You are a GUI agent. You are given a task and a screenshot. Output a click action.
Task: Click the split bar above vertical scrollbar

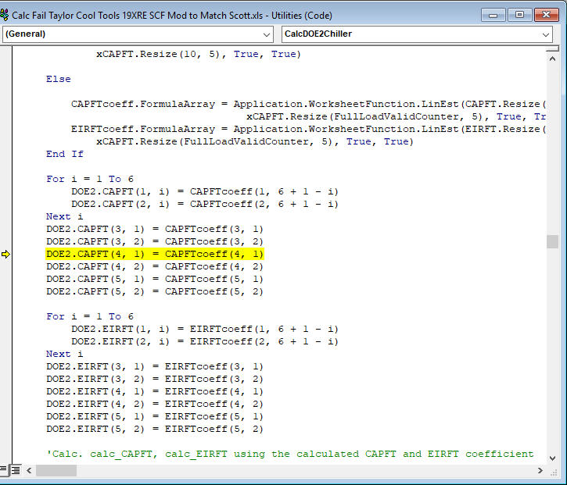click(x=552, y=49)
